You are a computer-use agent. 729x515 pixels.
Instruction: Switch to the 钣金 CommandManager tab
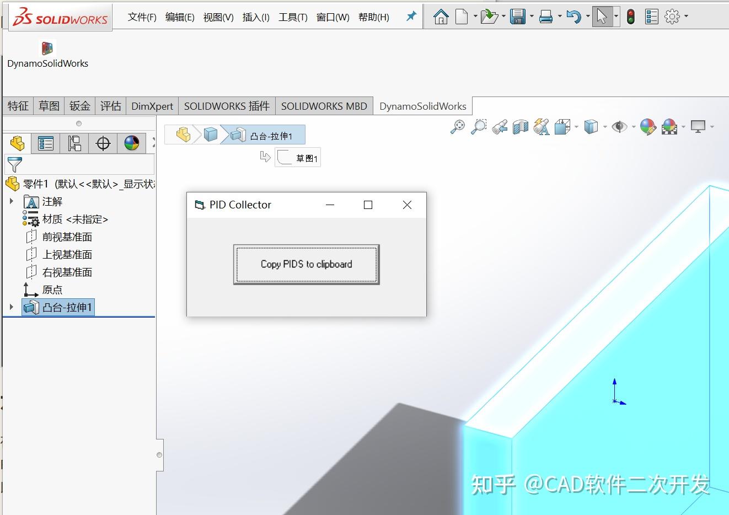point(79,105)
